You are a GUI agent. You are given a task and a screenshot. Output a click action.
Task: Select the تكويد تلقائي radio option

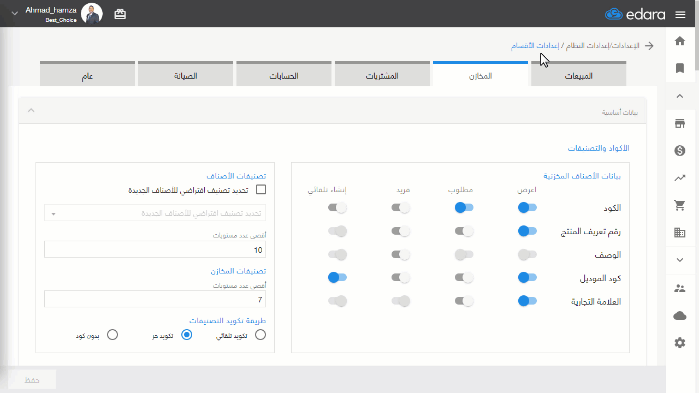pos(260,335)
